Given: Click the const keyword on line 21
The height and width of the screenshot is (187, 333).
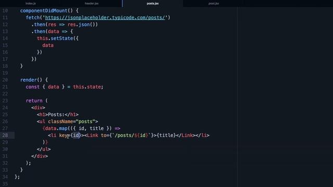Looking at the screenshot, I should 32,87.
